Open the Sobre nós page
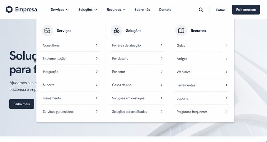The width and height of the screenshot is (267, 142). coord(142,10)
